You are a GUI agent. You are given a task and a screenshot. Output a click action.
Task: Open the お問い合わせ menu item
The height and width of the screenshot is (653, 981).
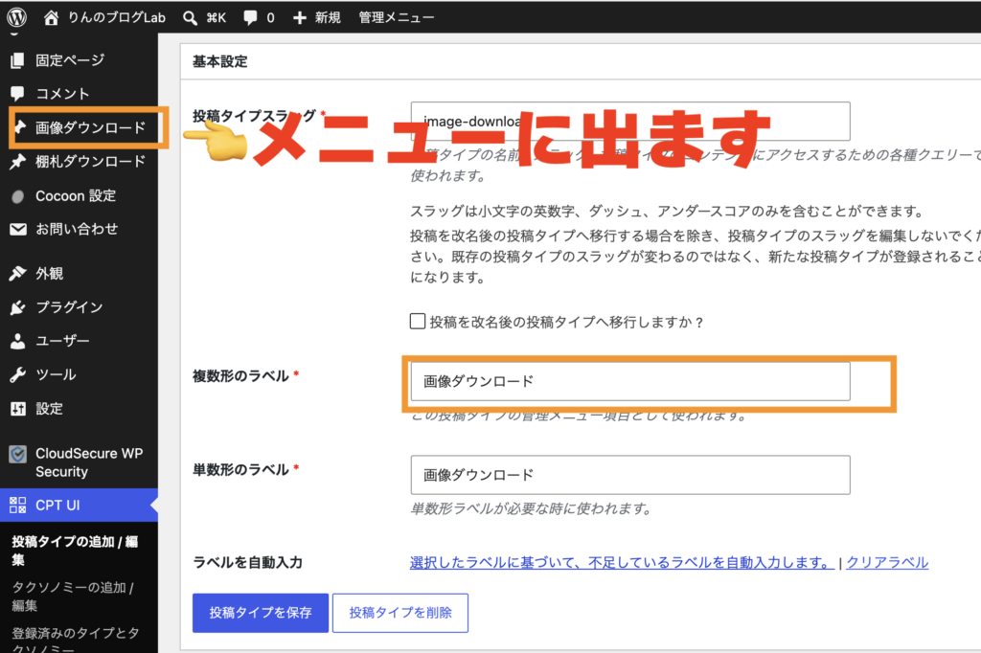pyautogui.click(x=79, y=230)
